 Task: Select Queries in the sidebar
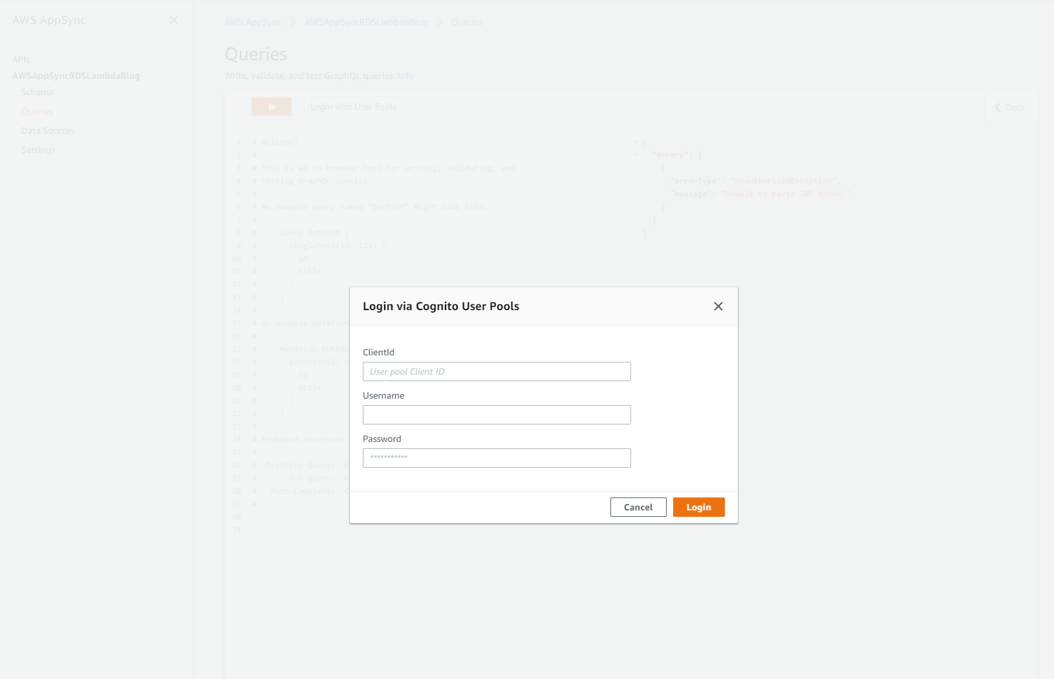(x=37, y=111)
